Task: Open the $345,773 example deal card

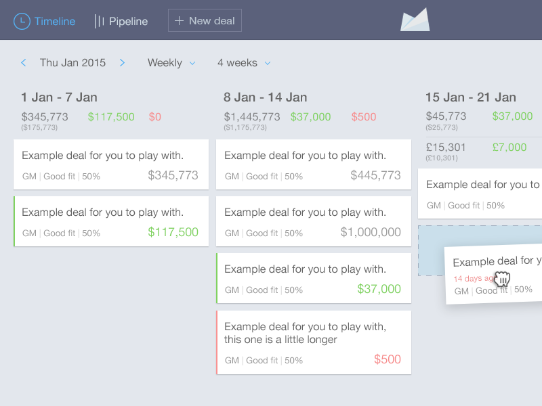Action: [111, 164]
